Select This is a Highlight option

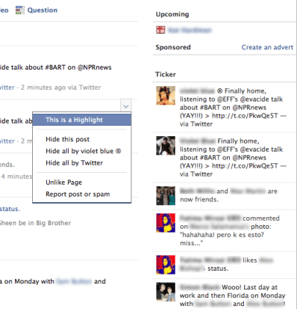[x=82, y=120]
